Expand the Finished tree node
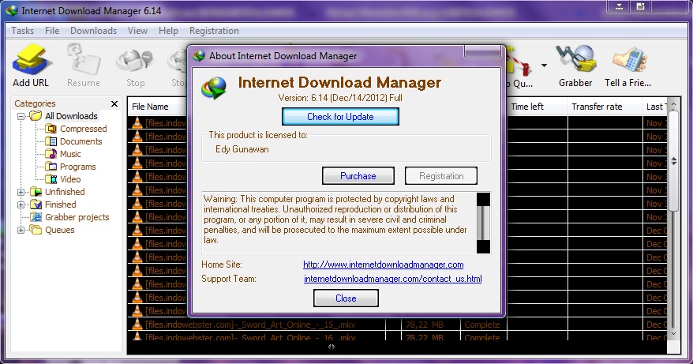Screen dimensions: 693x364 [x=21, y=205]
